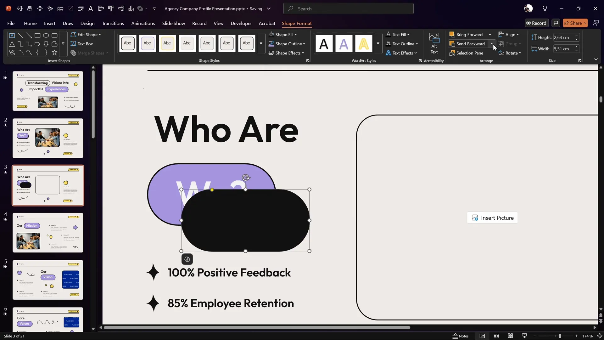
Task: Expand the Send Backward dropdown arrow
Action: pos(492,44)
